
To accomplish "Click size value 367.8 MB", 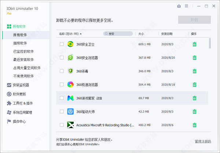I will (144, 58).
